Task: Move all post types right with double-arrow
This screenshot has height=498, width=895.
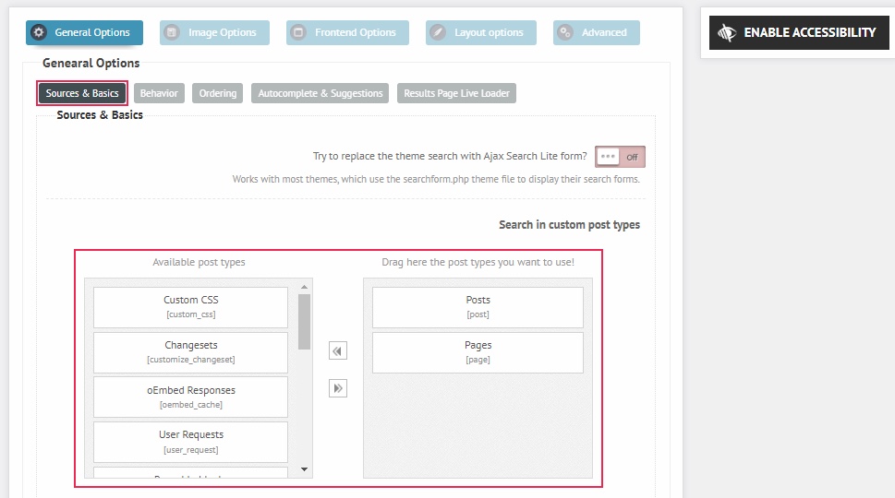Action: [x=338, y=388]
